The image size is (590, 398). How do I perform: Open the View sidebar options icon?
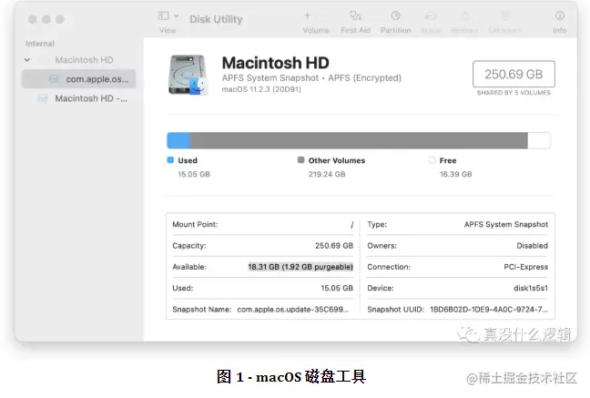[x=163, y=15]
